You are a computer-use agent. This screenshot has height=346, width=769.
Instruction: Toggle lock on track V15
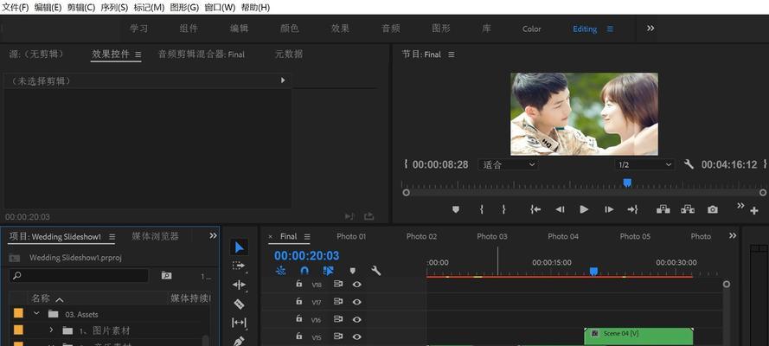click(x=298, y=336)
